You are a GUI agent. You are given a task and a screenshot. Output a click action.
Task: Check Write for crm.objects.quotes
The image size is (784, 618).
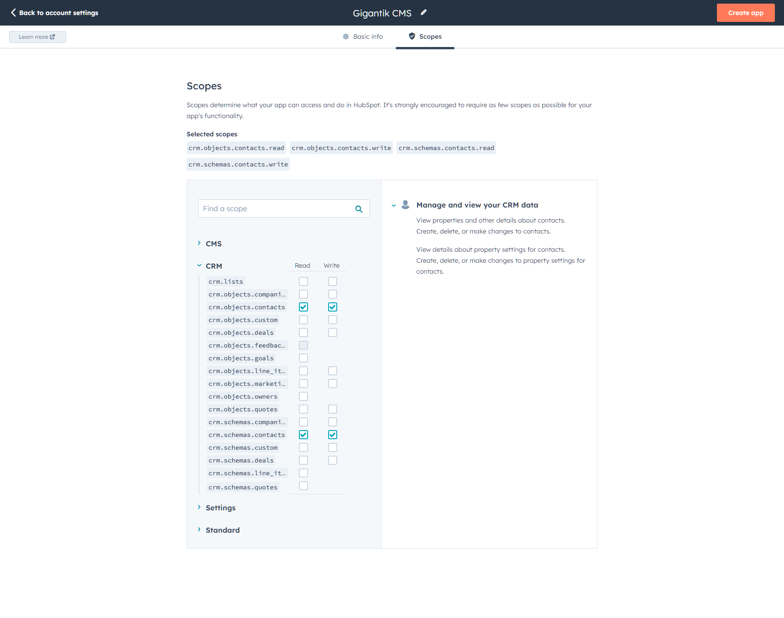click(333, 409)
